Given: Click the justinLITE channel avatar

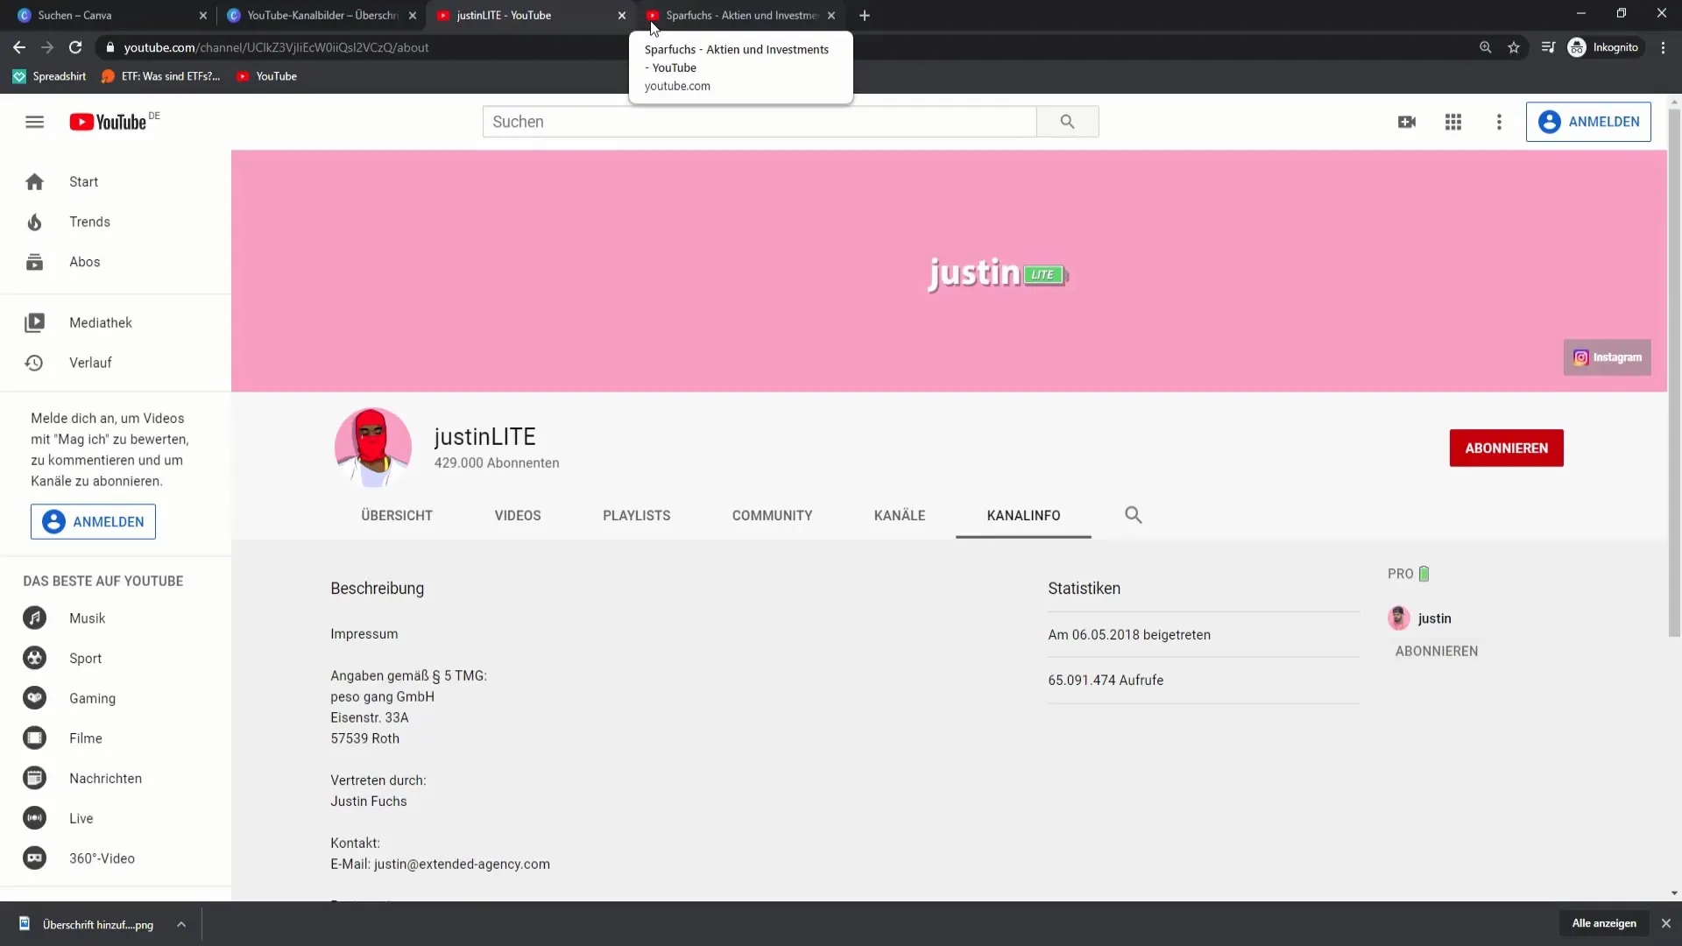Looking at the screenshot, I should tap(373, 447).
